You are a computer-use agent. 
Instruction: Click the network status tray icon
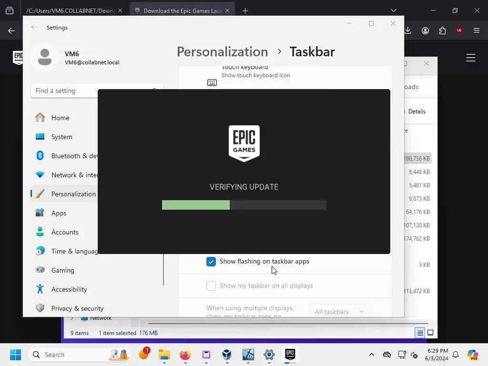[x=402, y=355]
